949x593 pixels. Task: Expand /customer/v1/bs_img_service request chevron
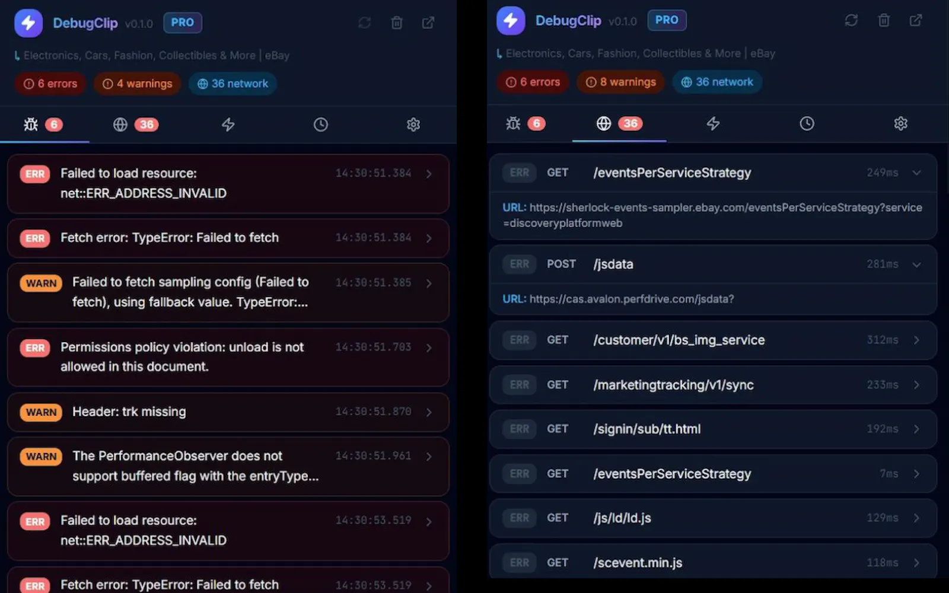pyautogui.click(x=916, y=340)
